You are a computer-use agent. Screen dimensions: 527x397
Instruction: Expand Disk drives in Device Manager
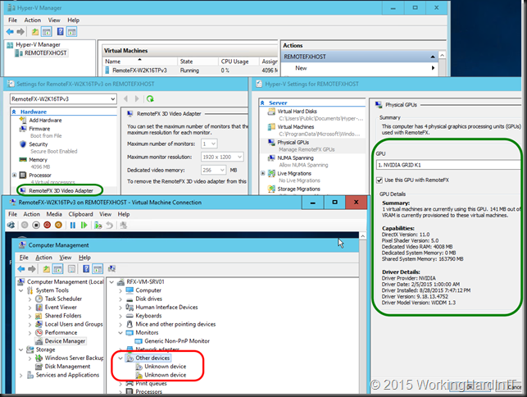pos(120,299)
